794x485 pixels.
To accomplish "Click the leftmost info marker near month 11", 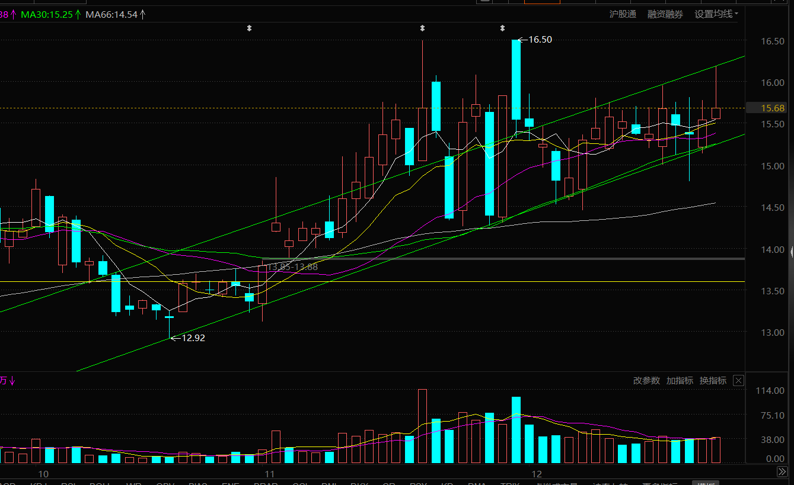I will click(x=249, y=28).
